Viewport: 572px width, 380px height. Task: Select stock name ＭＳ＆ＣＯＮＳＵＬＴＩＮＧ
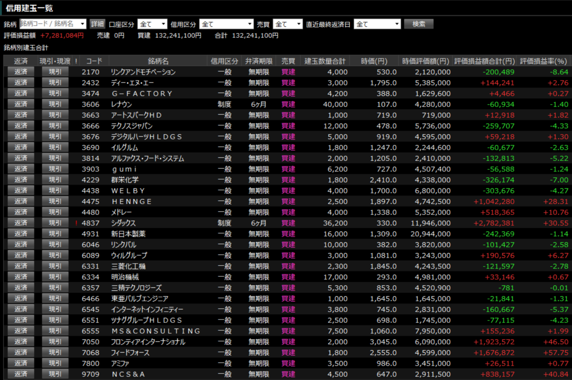[155, 331]
